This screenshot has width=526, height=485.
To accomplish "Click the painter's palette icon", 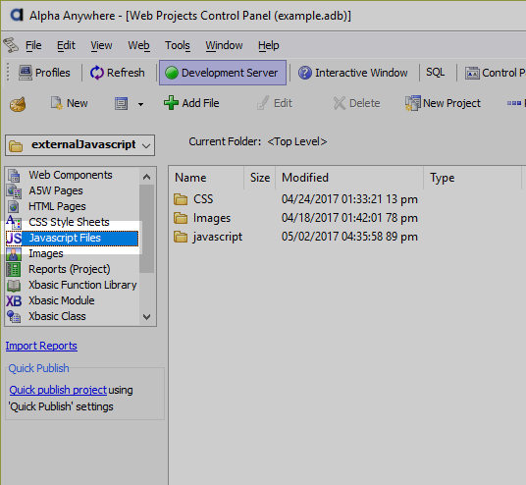I will [18, 104].
